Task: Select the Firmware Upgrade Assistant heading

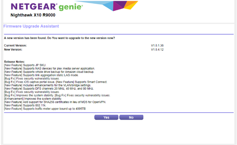Action: pos(31,26)
